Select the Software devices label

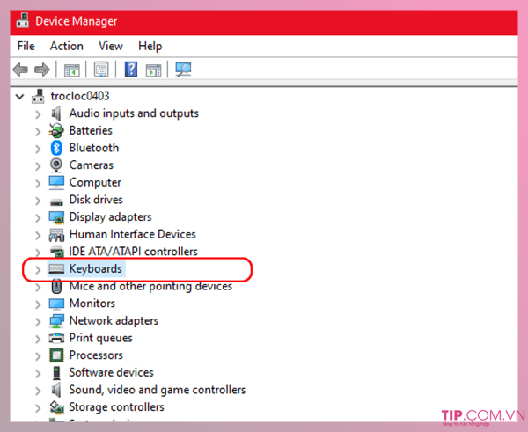coord(111,372)
